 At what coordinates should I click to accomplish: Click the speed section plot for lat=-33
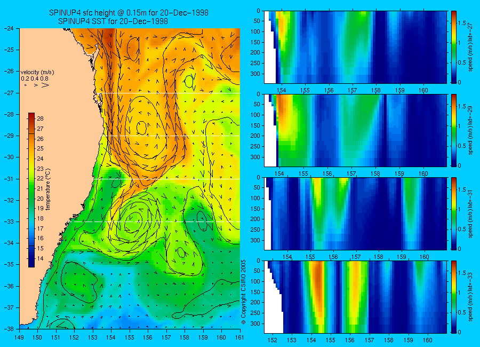coord(355,297)
